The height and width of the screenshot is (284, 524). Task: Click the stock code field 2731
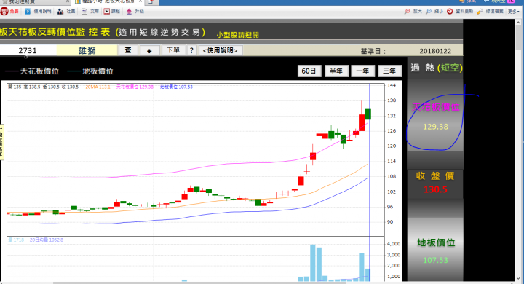(x=28, y=50)
